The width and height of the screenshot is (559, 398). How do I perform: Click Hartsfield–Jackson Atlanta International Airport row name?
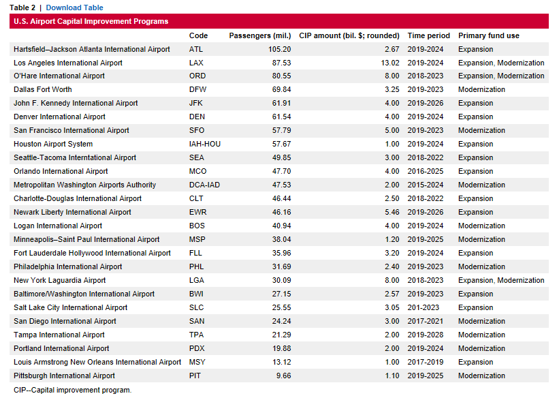(92, 49)
